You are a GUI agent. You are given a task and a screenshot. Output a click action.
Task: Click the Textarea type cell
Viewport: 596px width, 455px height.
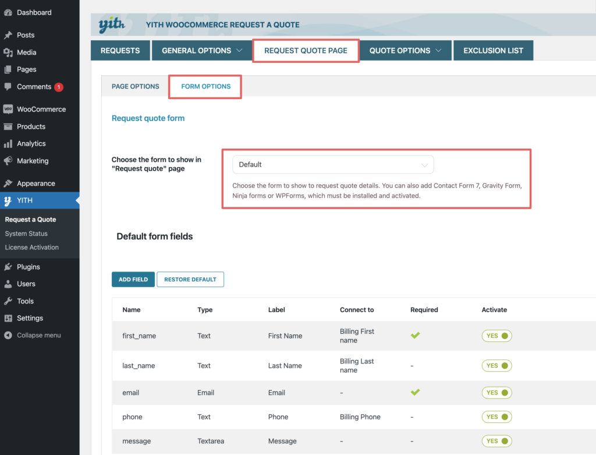click(211, 441)
